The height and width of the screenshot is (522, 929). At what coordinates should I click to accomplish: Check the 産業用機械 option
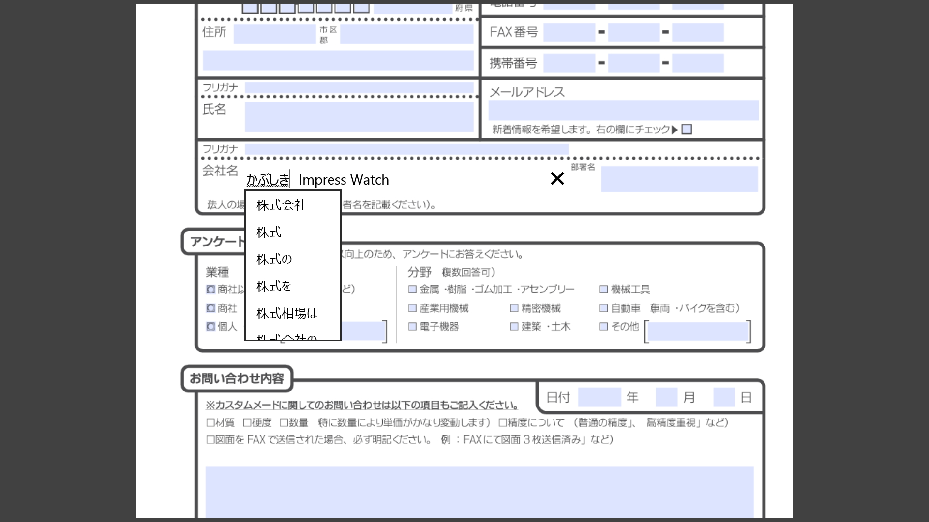pos(413,308)
